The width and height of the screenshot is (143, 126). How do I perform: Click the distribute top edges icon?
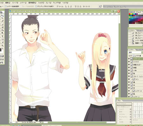pyautogui.click(x=76, y=6)
